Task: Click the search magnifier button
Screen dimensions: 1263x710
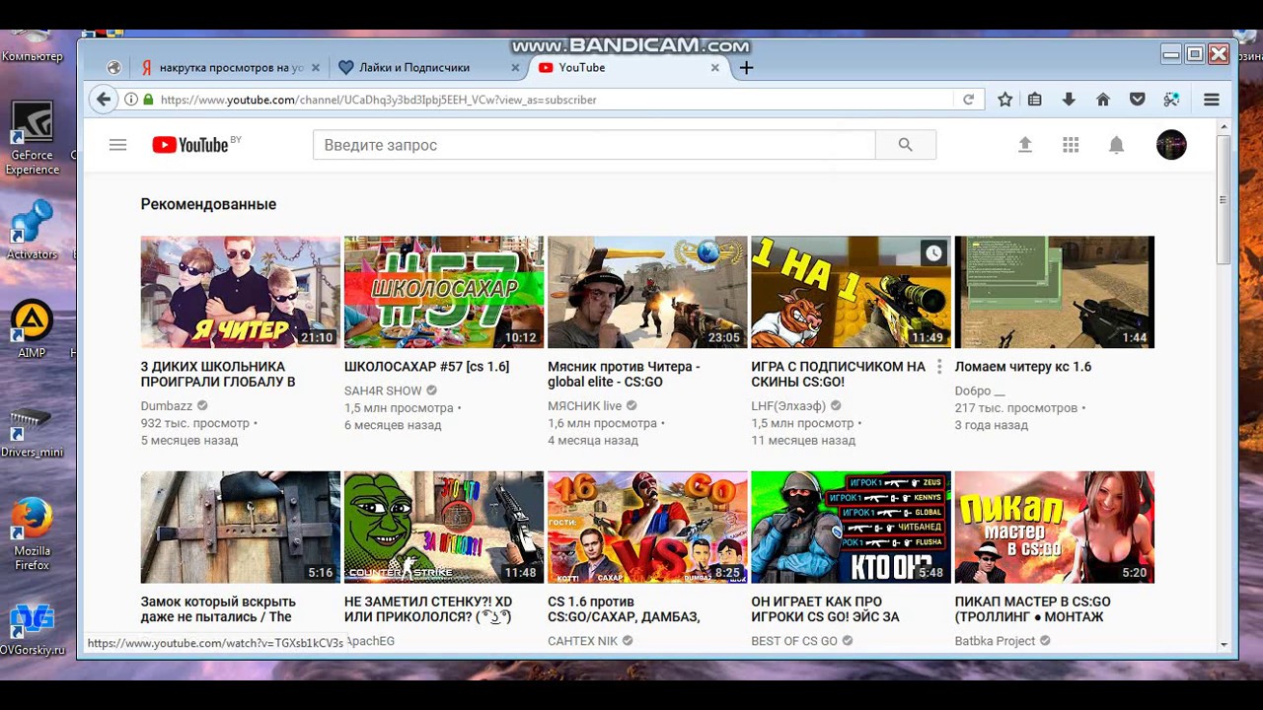Action: (905, 145)
